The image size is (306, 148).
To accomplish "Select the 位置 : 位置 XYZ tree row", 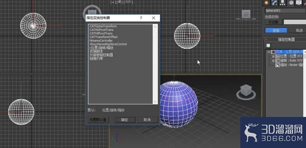I will click(291, 56).
